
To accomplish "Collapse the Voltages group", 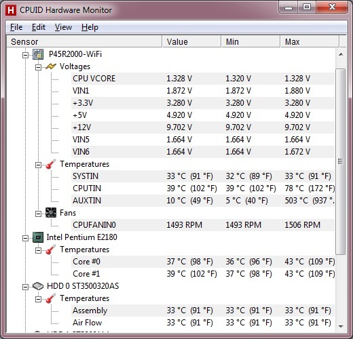I will pos(39,67).
